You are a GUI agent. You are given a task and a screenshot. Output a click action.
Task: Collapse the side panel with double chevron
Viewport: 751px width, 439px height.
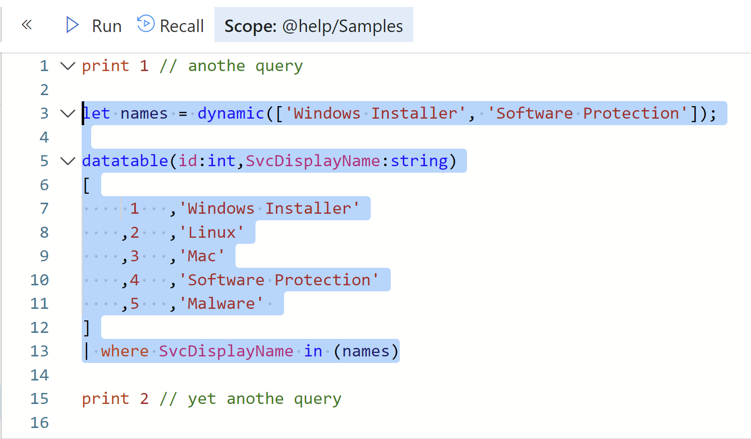[27, 25]
